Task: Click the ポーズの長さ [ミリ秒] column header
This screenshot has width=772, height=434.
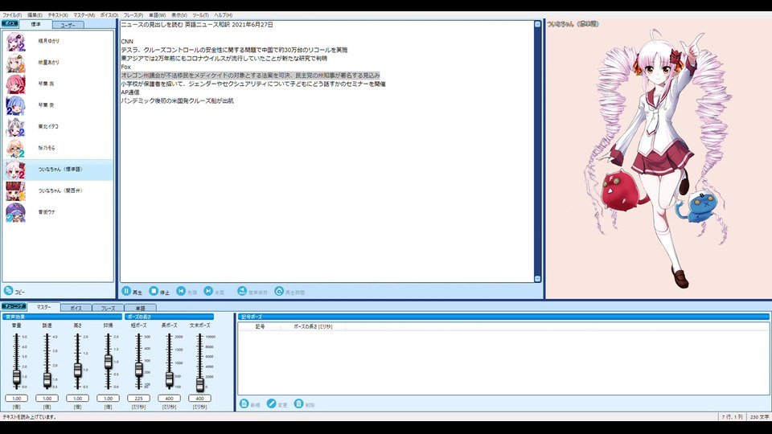Action: tap(313, 327)
